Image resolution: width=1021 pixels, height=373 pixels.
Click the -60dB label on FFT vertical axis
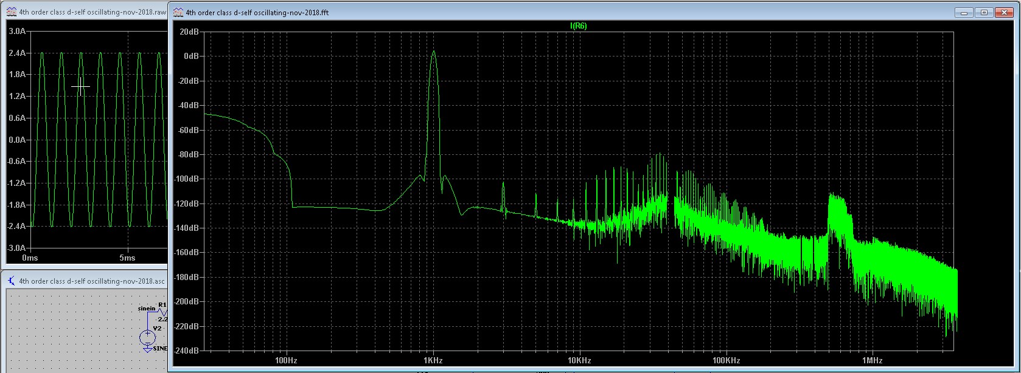click(x=187, y=130)
